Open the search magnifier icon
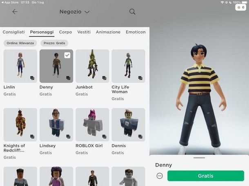This screenshot has height=186, width=249. [x=132, y=12]
